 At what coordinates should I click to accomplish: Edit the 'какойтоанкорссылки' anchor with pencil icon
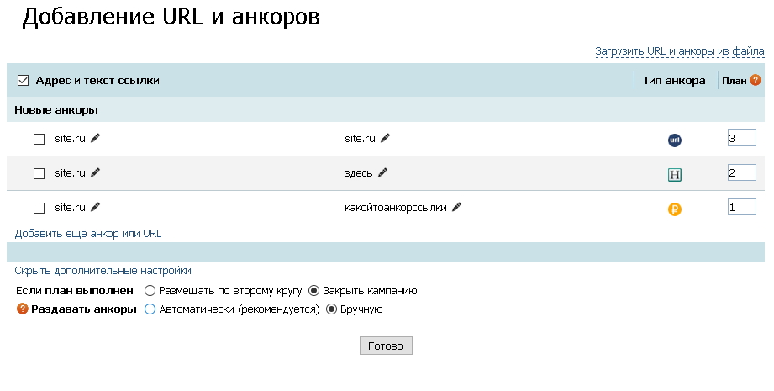[x=457, y=206]
